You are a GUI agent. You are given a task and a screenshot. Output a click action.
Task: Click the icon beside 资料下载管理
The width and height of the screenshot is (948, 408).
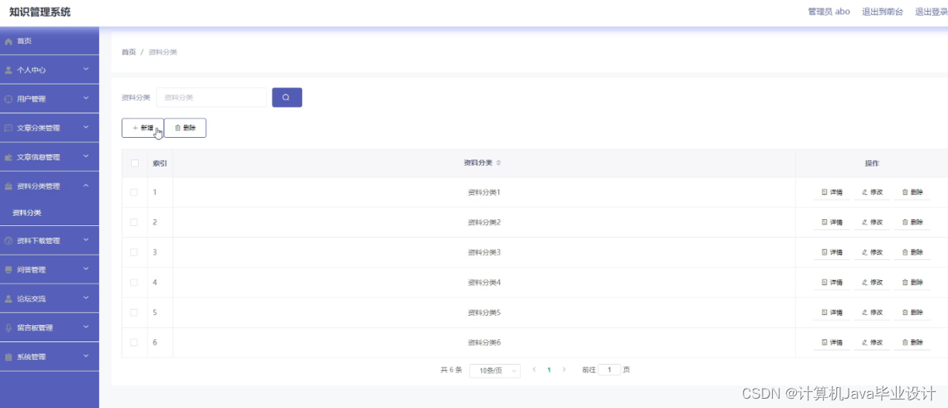(x=9, y=241)
